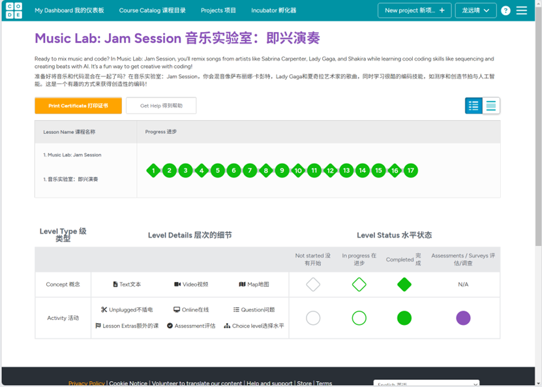Screen dimensions: 542x387
Task: Open the New project 新项 button
Action: pyautogui.click(x=414, y=10)
